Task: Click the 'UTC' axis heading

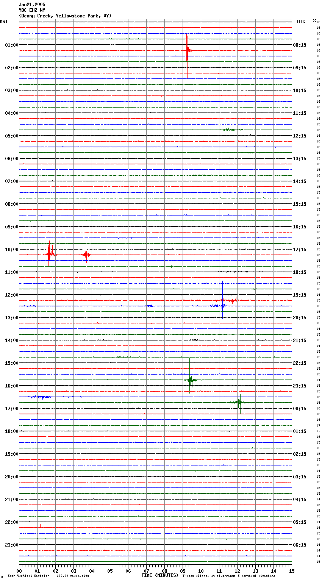Action: tap(301, 22)
